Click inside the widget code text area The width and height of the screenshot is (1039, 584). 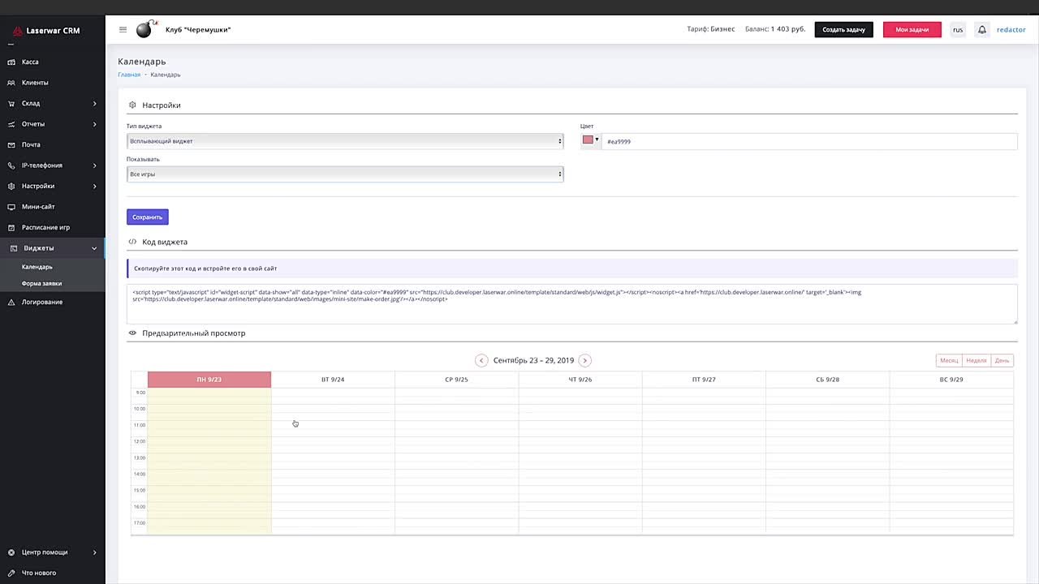click(x=572, y=304)
